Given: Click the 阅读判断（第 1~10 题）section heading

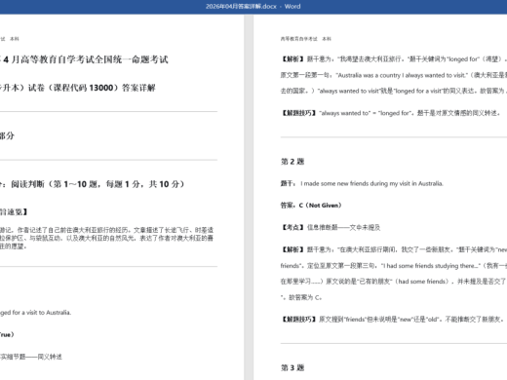Looking at the screenshot, I should coord(93,184).
